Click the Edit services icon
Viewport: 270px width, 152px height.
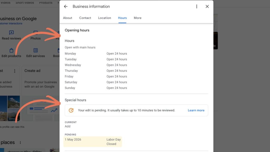click(x=35, y=50)
